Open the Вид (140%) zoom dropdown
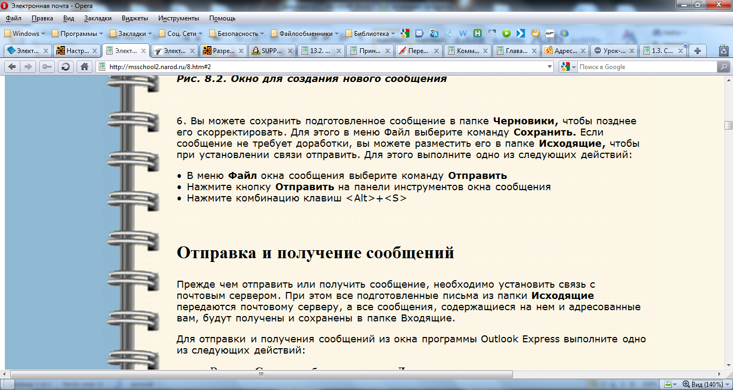 pos(707,384)
